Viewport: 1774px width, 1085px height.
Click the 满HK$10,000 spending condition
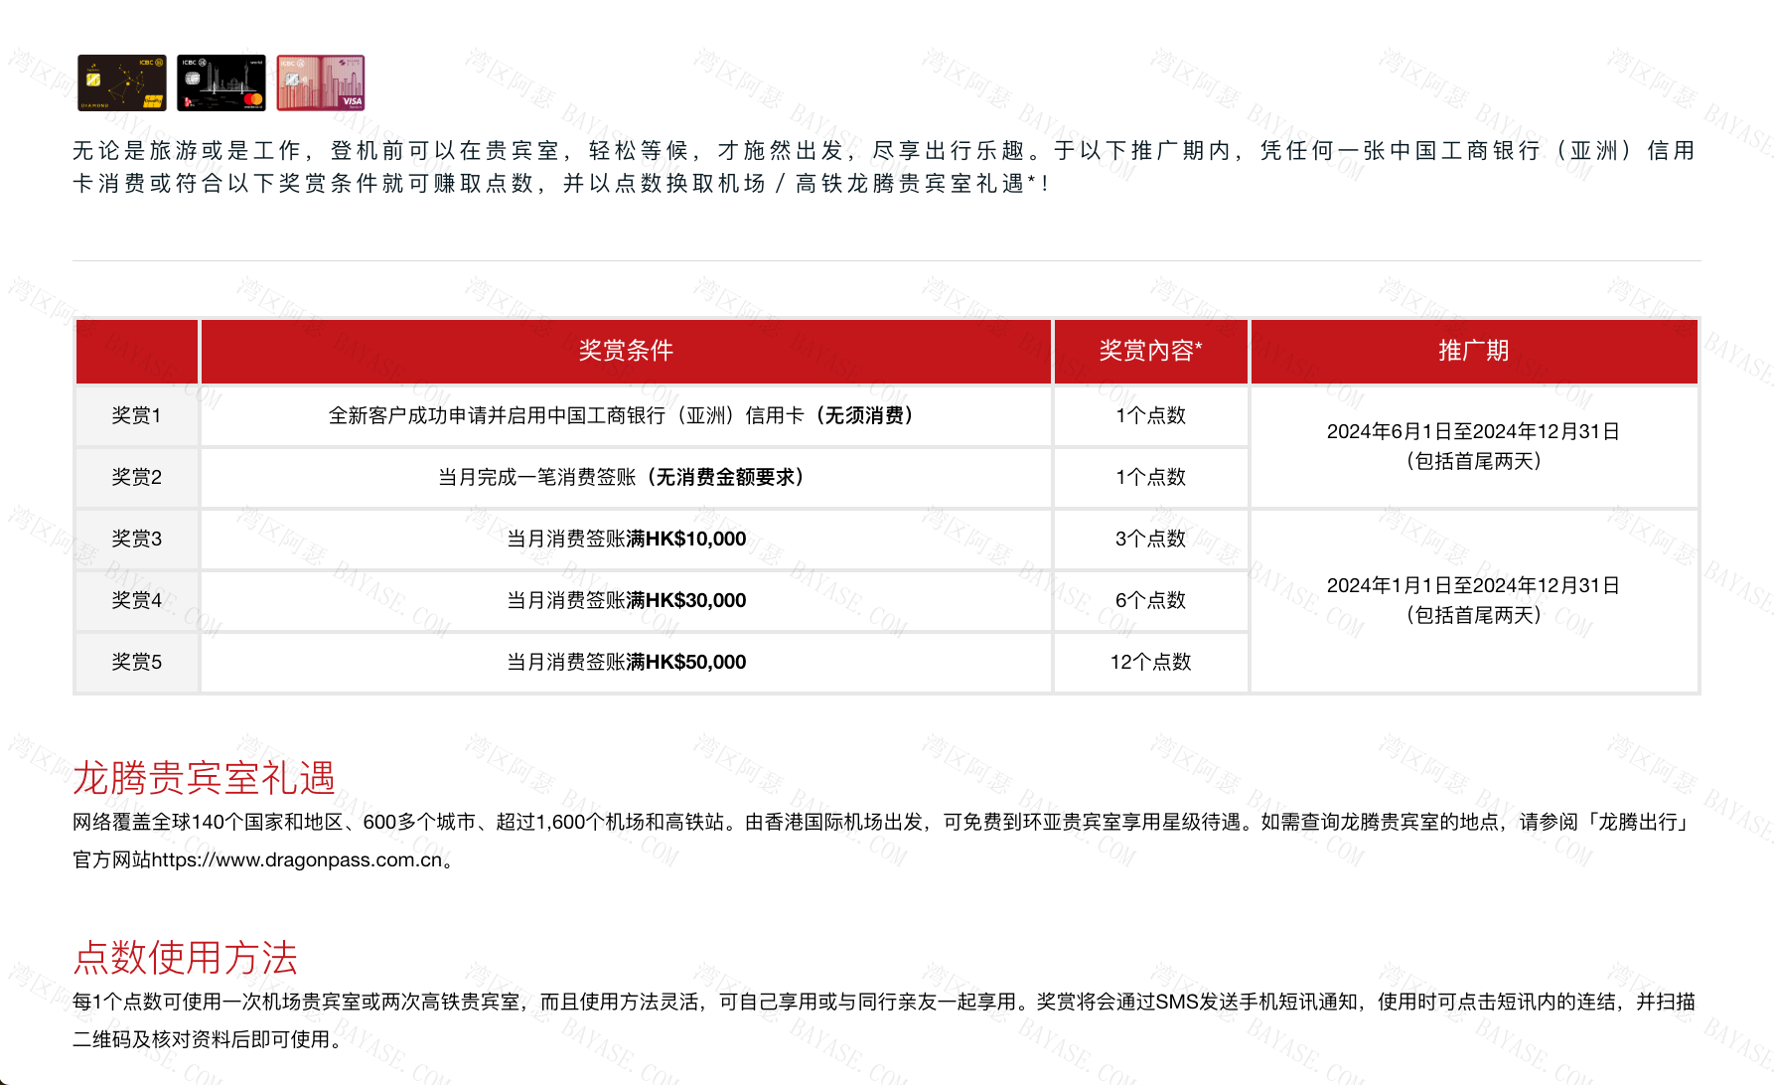pos(626,539)
